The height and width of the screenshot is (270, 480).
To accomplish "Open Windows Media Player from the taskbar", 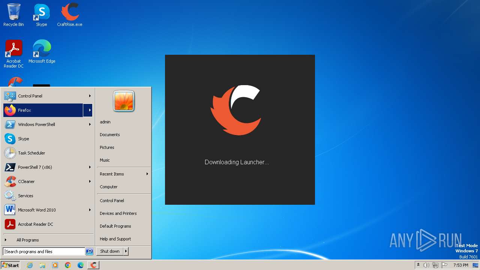I will (x=55, y=265).
